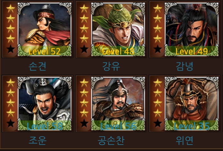The height and width of the screenshot is (151, 223).
Task: Click the Level 52 badge
Action: point(44,51)
